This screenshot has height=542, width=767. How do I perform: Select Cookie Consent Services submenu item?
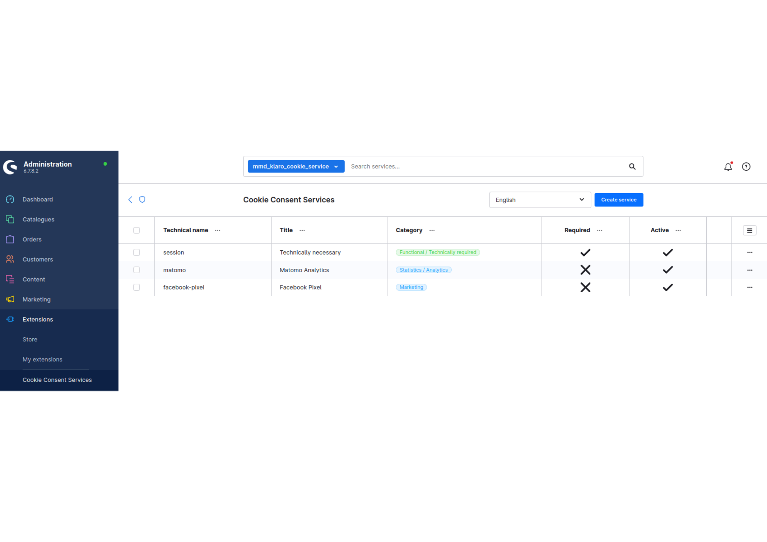tap(59, 380)
